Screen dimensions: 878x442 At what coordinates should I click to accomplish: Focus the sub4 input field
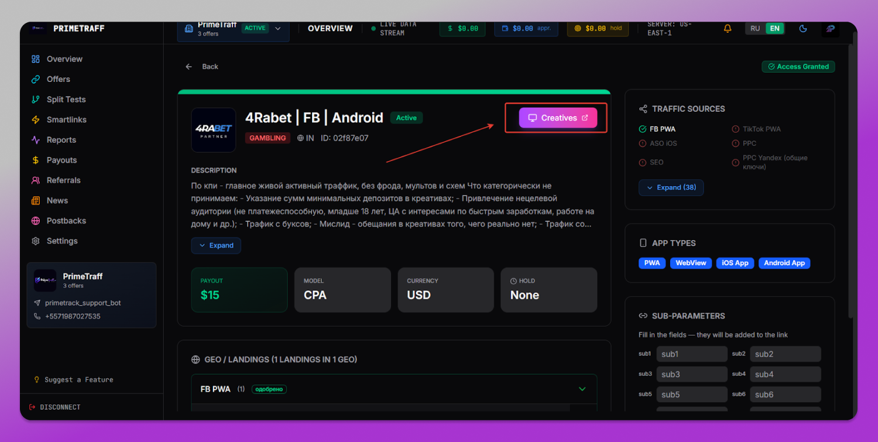point(785,374)
